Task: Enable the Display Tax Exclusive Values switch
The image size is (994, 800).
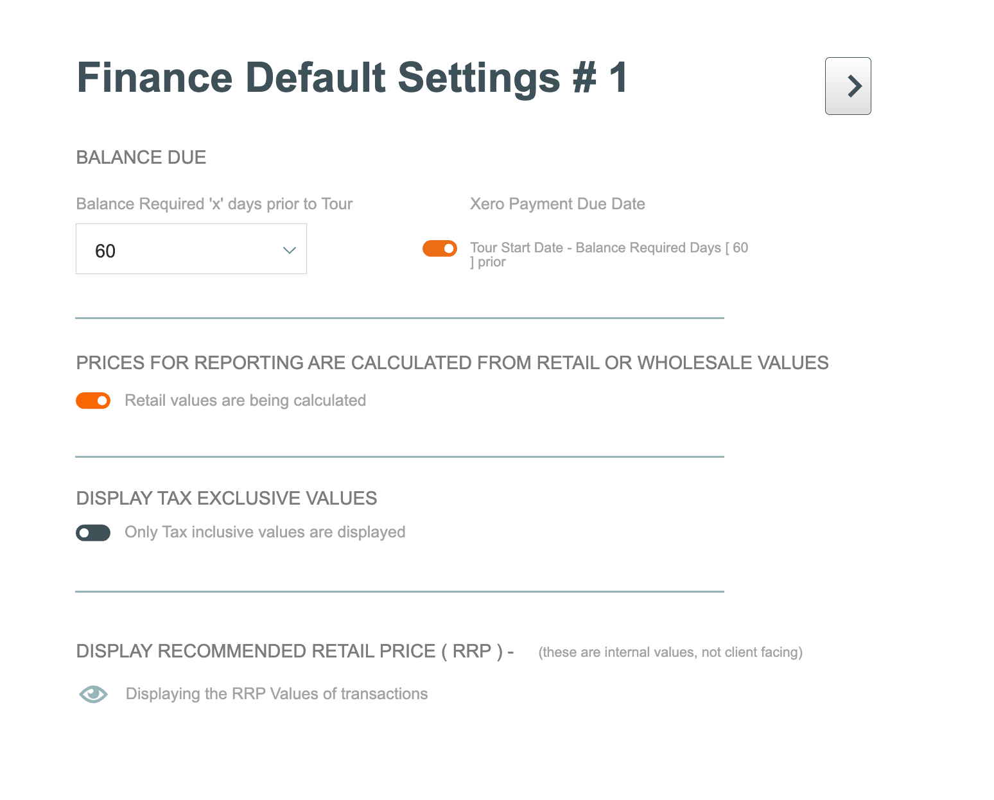Action: click(x=93, y=533)
